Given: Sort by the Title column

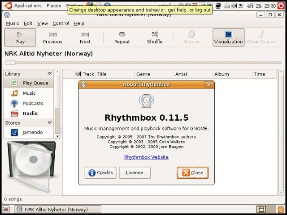Looking at the screenshot, I should click(115, 74).
